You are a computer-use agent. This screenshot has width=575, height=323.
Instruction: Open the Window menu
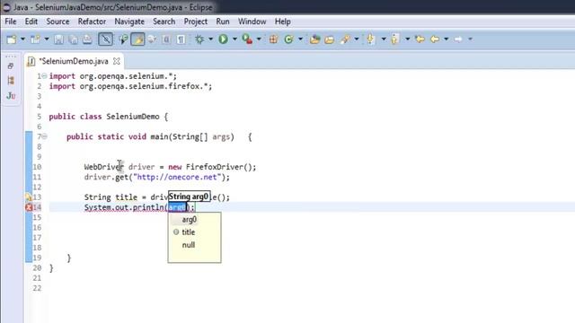252,22
